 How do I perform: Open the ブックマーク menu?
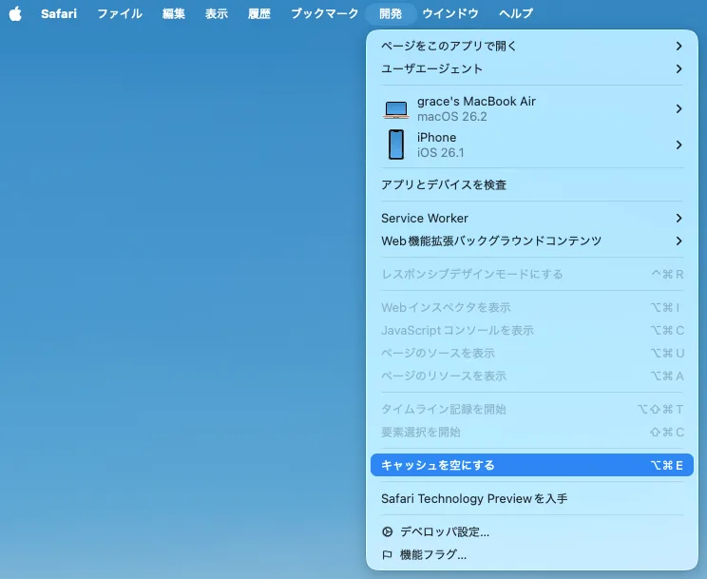[325, 13]
